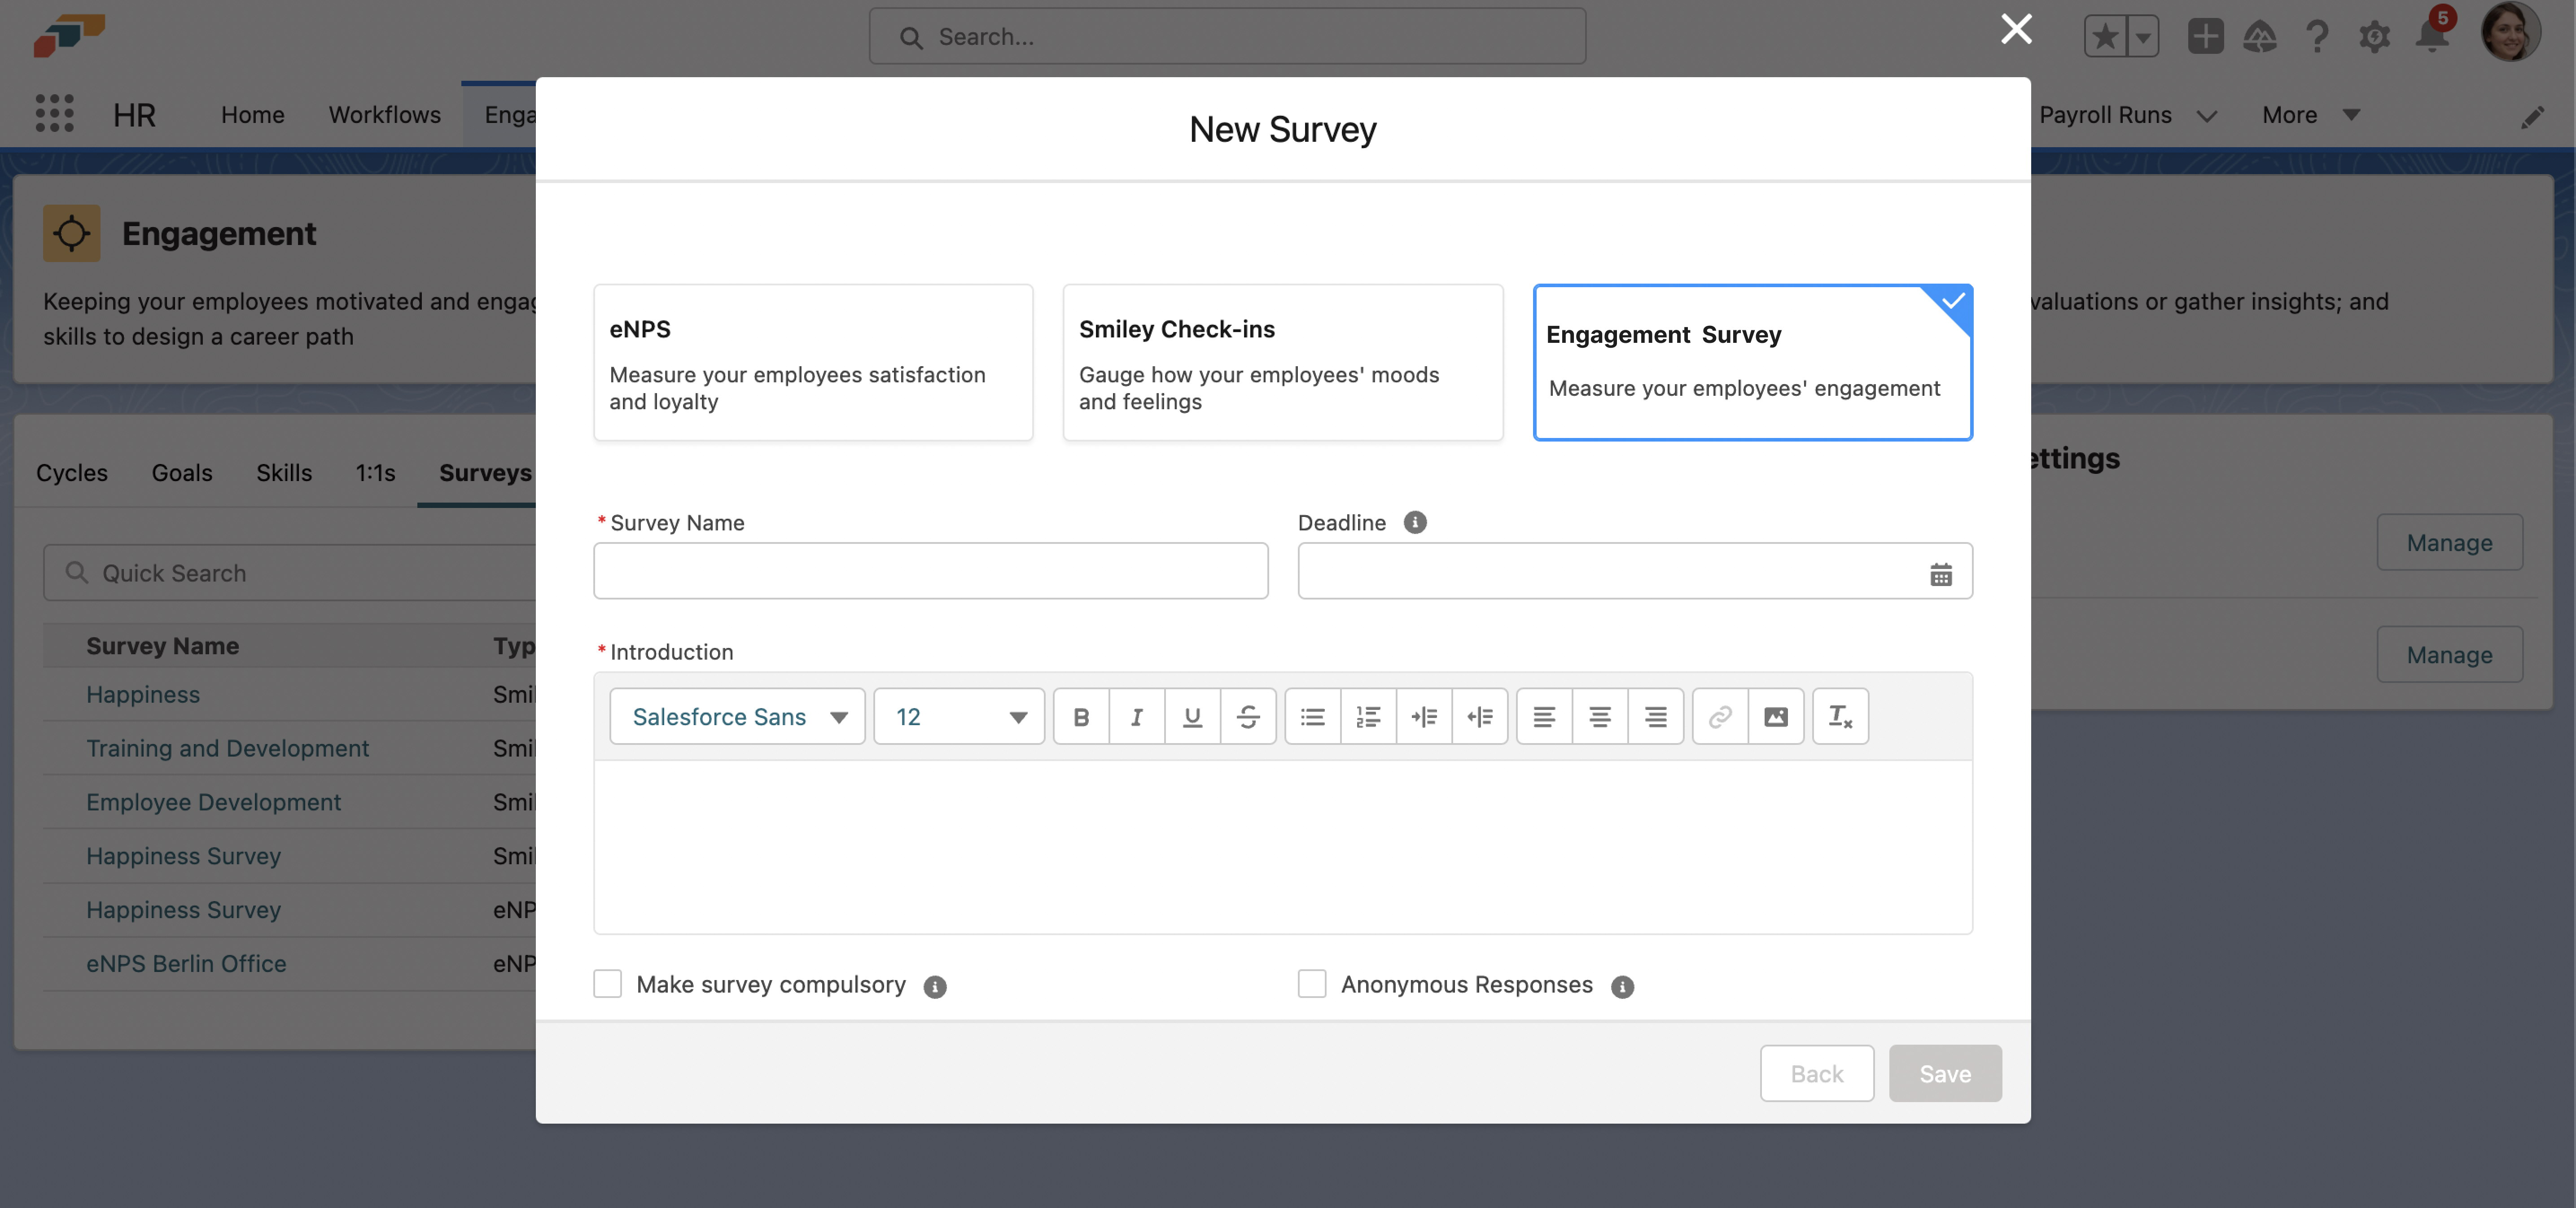Select the underline formatting icon
This screenshot has width=2576, height=1208.
click(x=1193, y=716)
